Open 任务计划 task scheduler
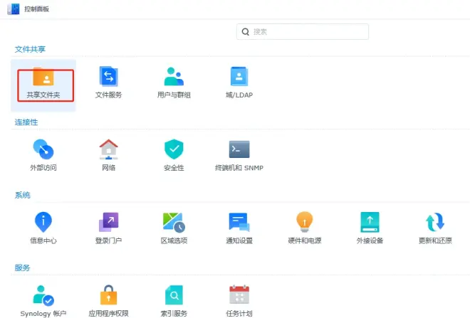 (239, 295)
